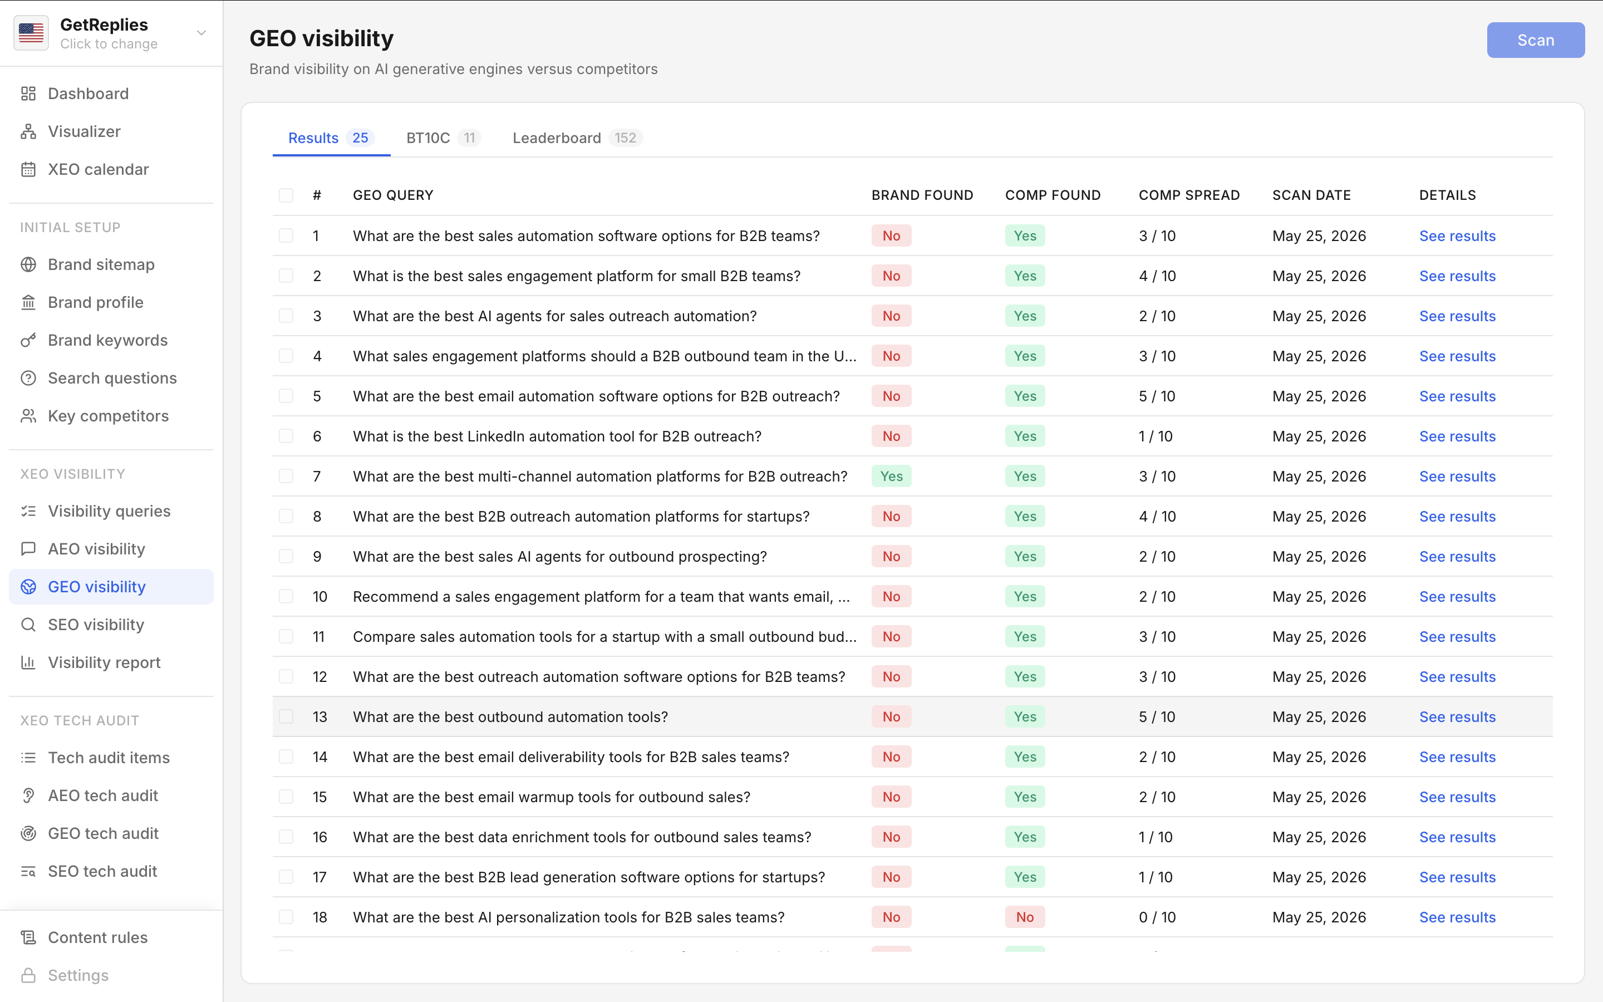Screen dimensions: 1603x1002
Task: Click the Dashboard icon in sidebar
Action: [28, 94]
